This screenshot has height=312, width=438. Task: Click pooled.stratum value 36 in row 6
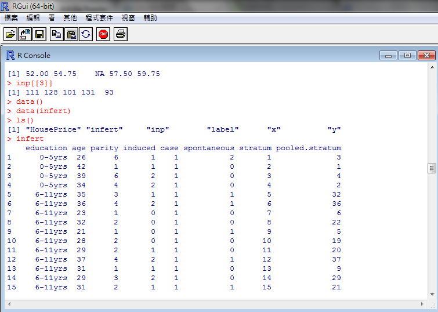pos(336,204)
